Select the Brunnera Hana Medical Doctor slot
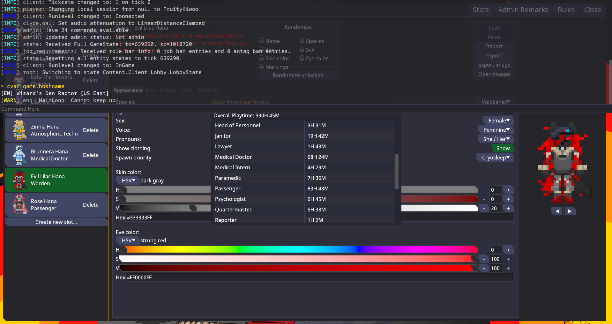 pos(56,155)
